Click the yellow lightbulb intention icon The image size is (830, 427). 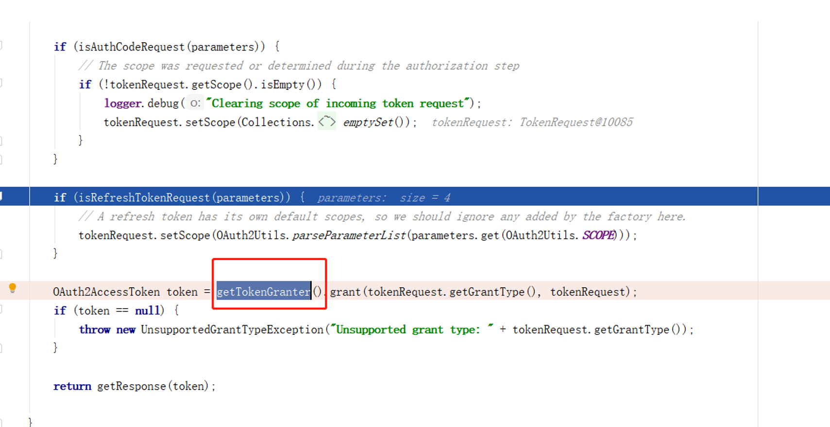point(13,288)
